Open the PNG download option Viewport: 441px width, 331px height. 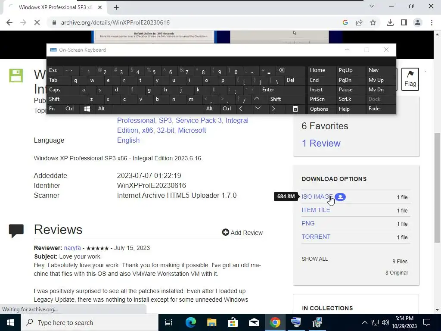coord(308,224)
